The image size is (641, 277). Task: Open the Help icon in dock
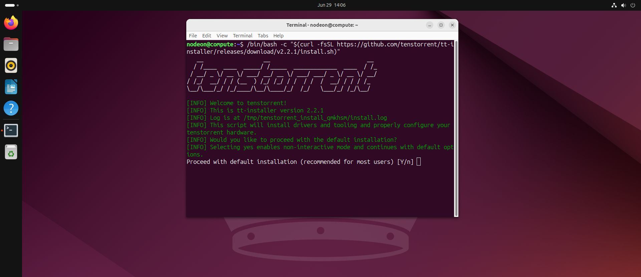pos(11,108)
